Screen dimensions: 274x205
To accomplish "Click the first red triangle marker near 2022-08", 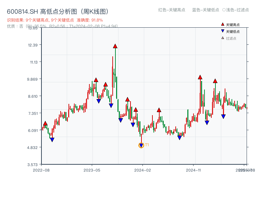I will [45, 123].
